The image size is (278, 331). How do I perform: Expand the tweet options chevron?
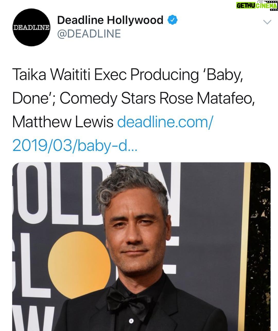pyautogui.click(x=267, y=22)
